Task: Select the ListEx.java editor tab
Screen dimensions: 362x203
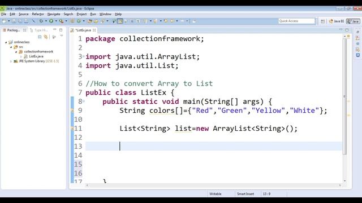Action: (83, 30)
